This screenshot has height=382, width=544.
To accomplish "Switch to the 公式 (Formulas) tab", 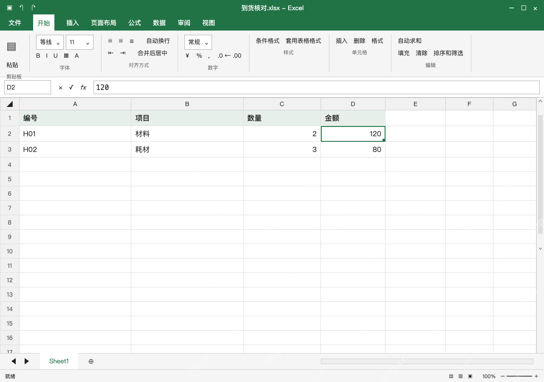I will click(x=135, y=23).
